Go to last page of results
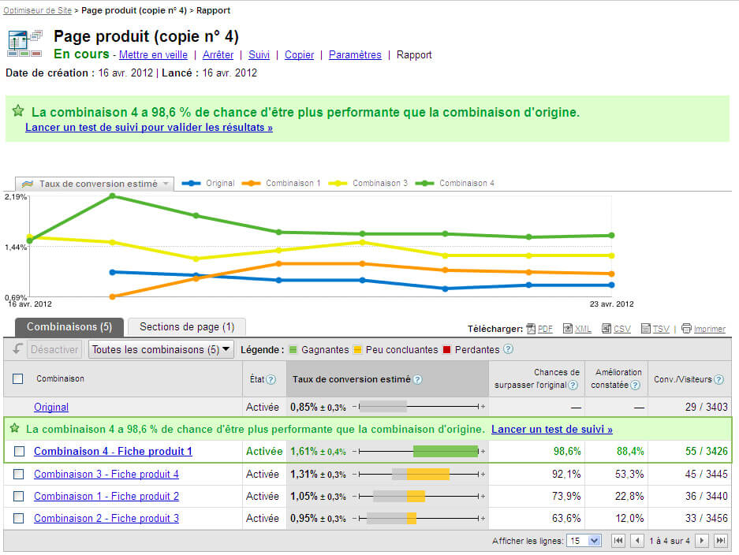Screen dimensions: 739x555 coord(721,541)
